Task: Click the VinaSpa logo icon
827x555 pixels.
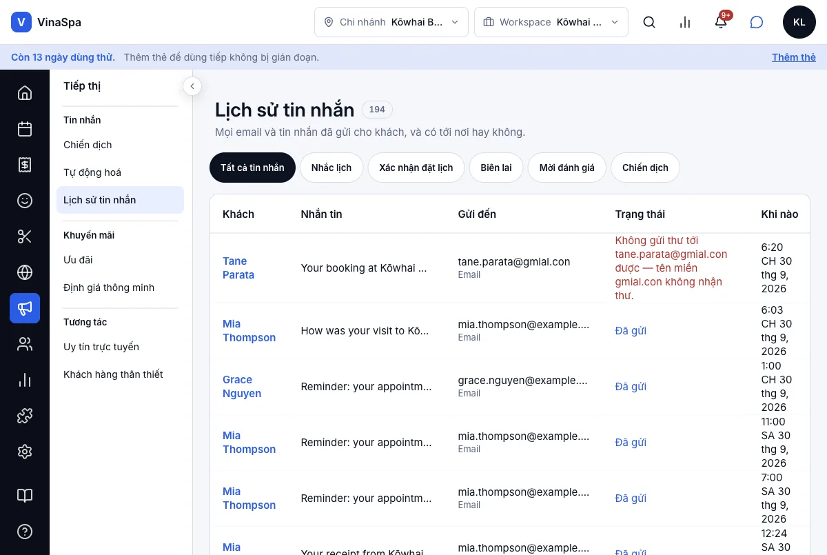Action: pyautogui.click(x=21, y=22)
